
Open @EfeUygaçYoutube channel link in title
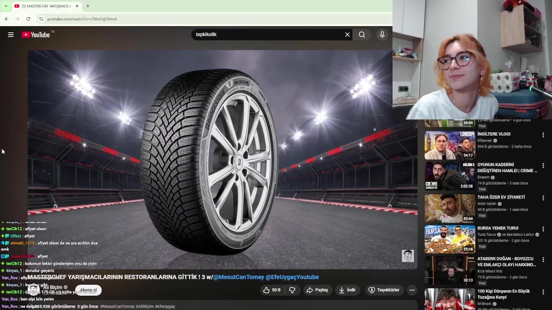pyautogui.click(x=292, y=277)
